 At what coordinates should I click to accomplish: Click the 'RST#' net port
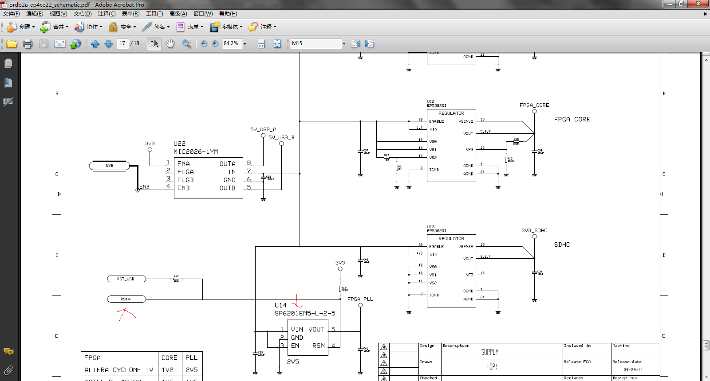[126, 299]
